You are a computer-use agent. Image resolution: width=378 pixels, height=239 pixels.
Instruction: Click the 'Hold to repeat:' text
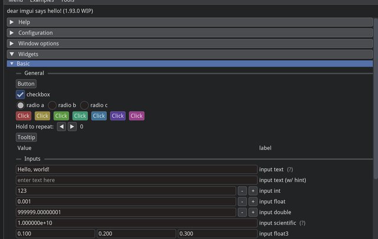click(35, 127)
